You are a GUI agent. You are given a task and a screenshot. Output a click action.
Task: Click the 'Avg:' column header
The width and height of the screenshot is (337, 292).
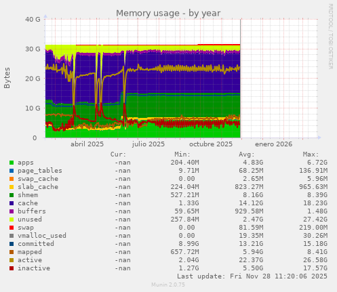247,154
